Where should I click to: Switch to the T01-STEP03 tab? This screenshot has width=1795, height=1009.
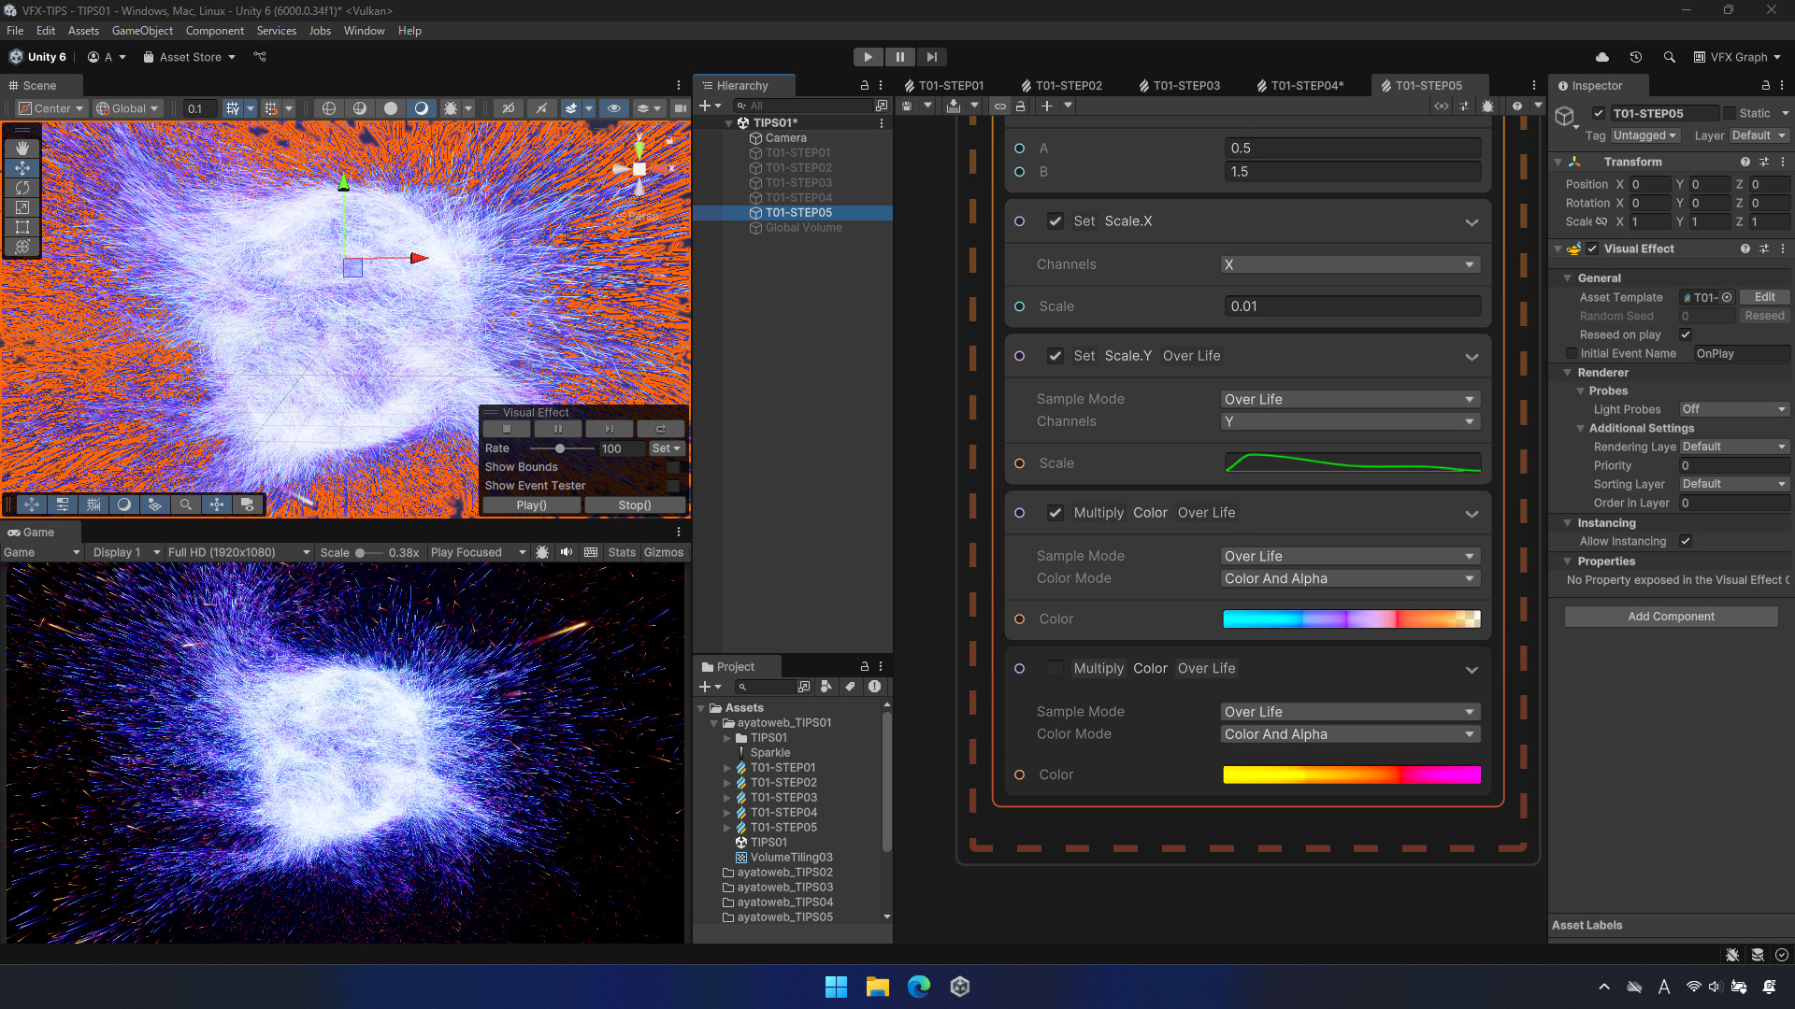click(1185, 85)
